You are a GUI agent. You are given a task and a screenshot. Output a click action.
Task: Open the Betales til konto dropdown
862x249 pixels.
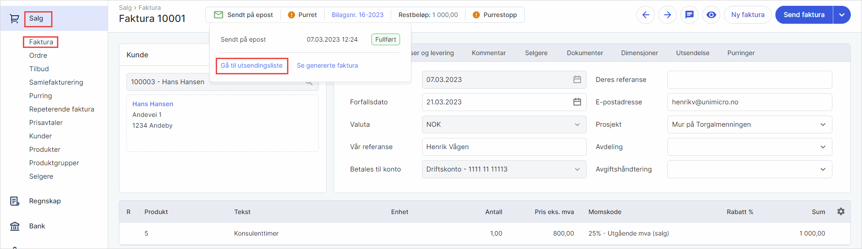click(504, 169)
